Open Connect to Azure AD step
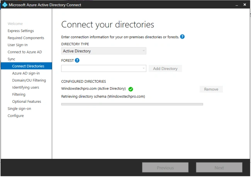 coord(25,52)
